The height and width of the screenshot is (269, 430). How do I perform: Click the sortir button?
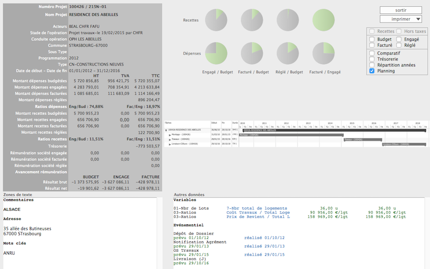pos(401,10)
